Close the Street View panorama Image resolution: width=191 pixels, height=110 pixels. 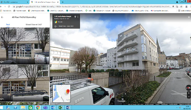(189, 17)
